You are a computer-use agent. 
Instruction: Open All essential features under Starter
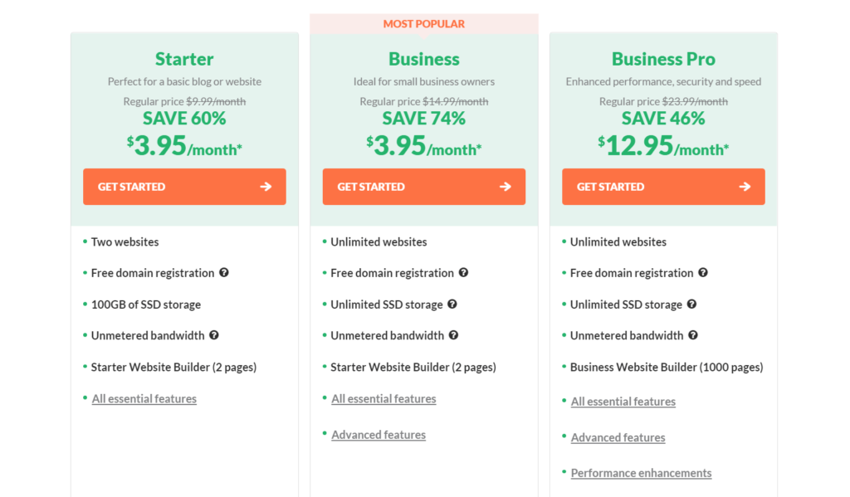(x=144, y=398)
